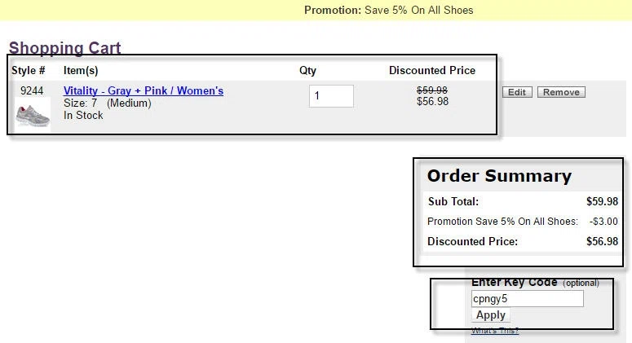Select the style number 9244

[x=32, y=90]
